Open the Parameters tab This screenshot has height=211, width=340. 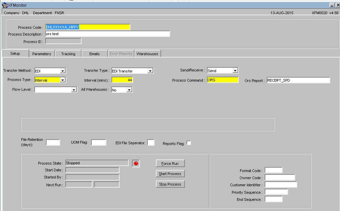coord(42,54)
